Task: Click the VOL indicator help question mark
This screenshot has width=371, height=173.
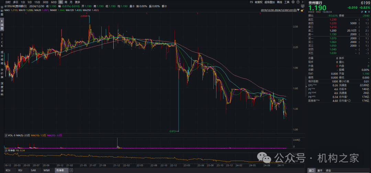Action: coord(6,136)
